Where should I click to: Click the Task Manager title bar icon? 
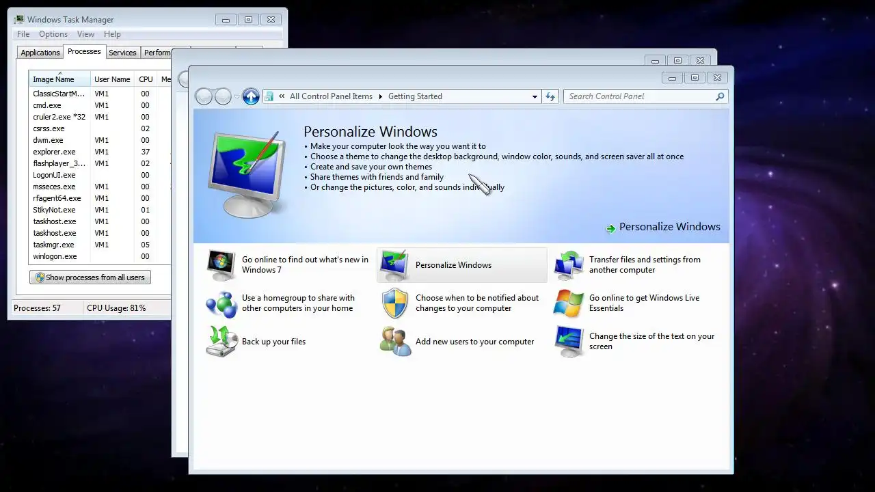pyautogui.click(x=19, y=19)
